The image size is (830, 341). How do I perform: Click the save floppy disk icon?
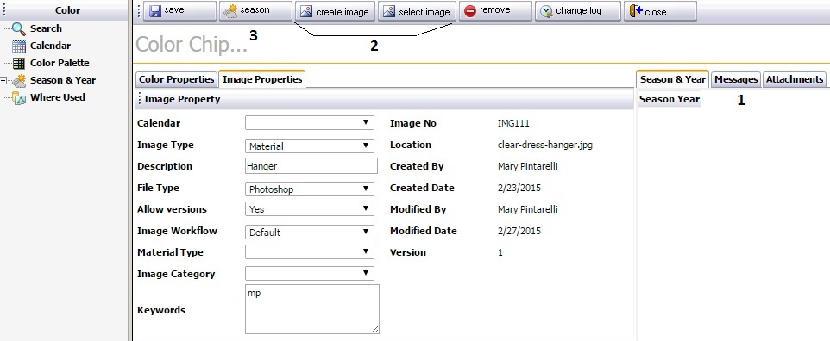(155, 11)
